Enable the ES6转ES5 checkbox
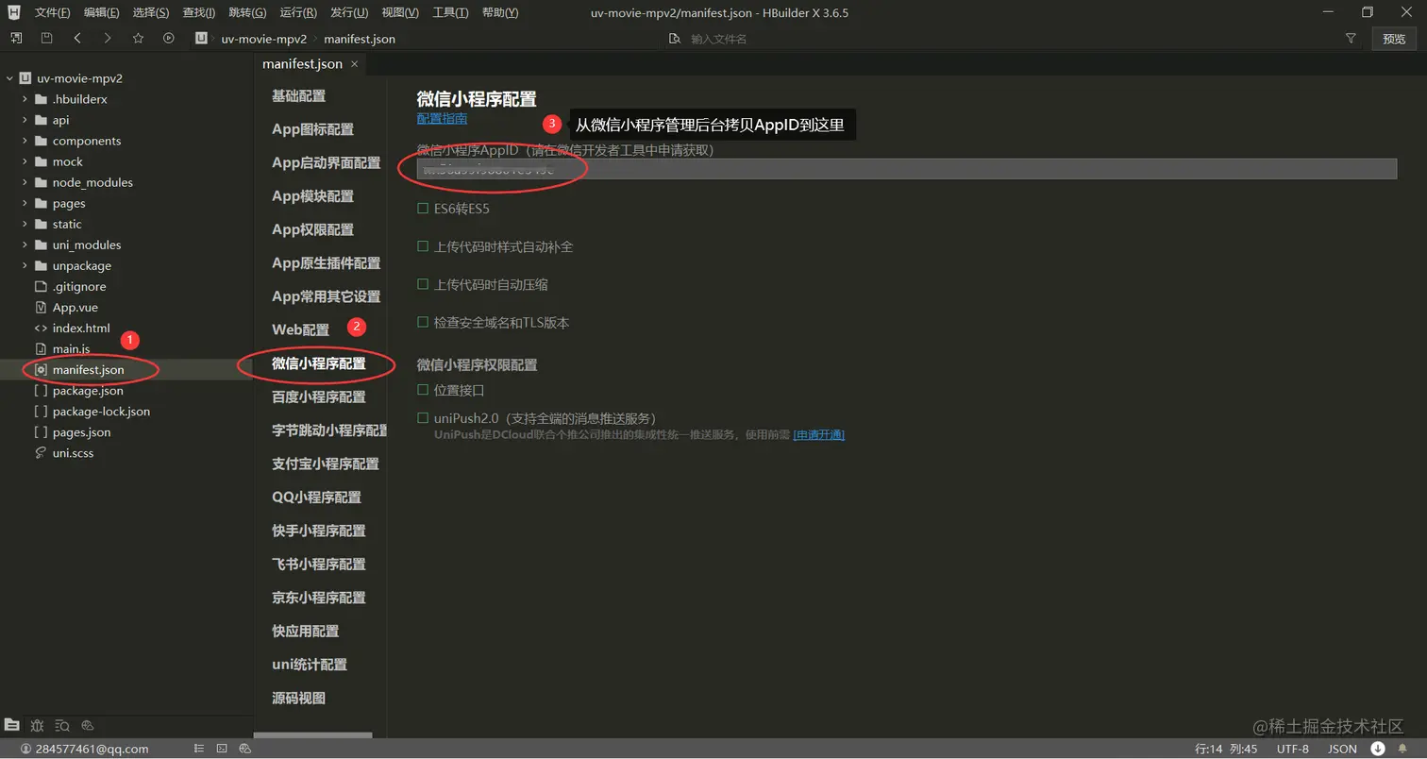1427x759 pixels. [x=423, y=208]
